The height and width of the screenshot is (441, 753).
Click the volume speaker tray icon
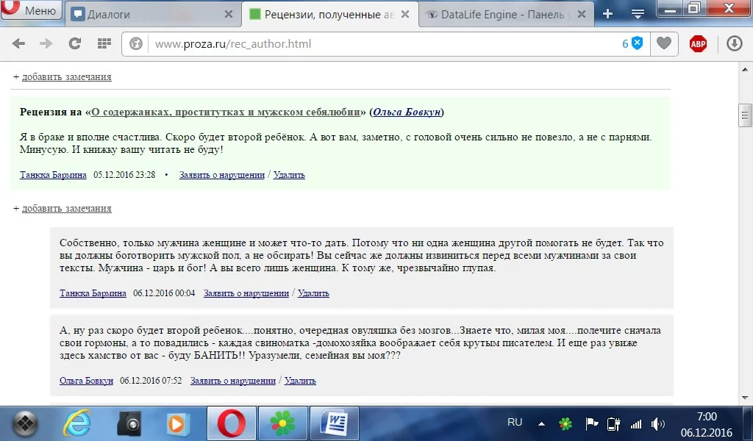656,423
